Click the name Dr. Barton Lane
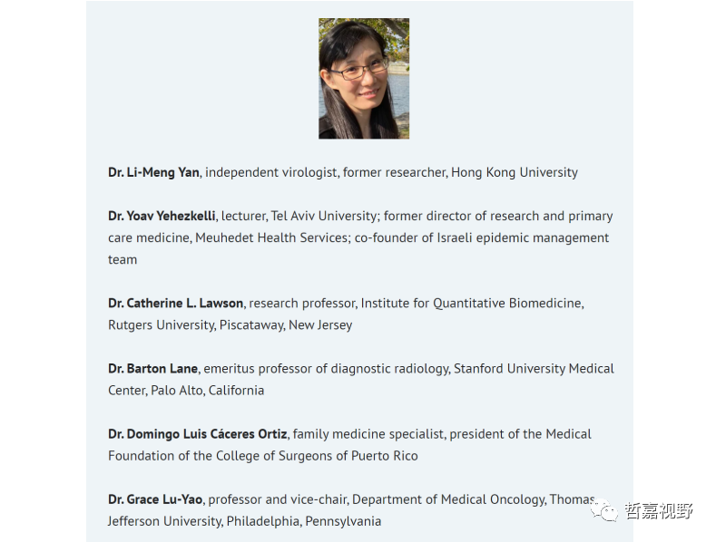716x542 pixels. pos(153,369)
